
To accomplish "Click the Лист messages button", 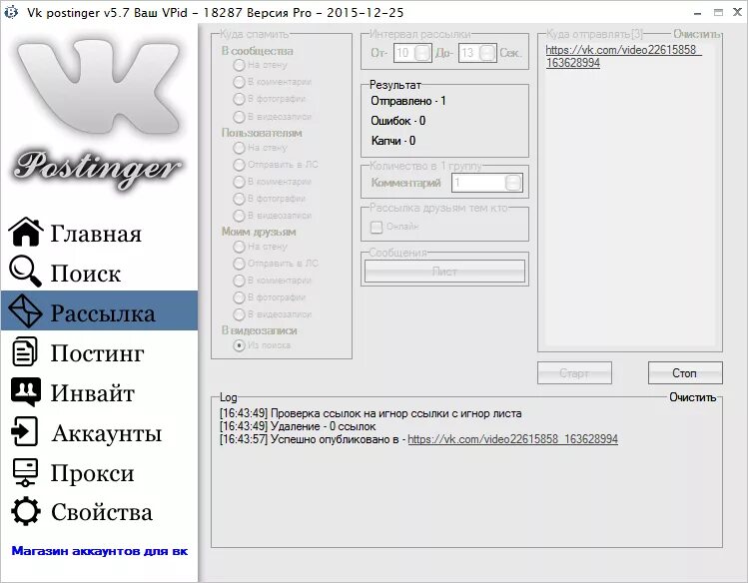I will click(444, 272).
